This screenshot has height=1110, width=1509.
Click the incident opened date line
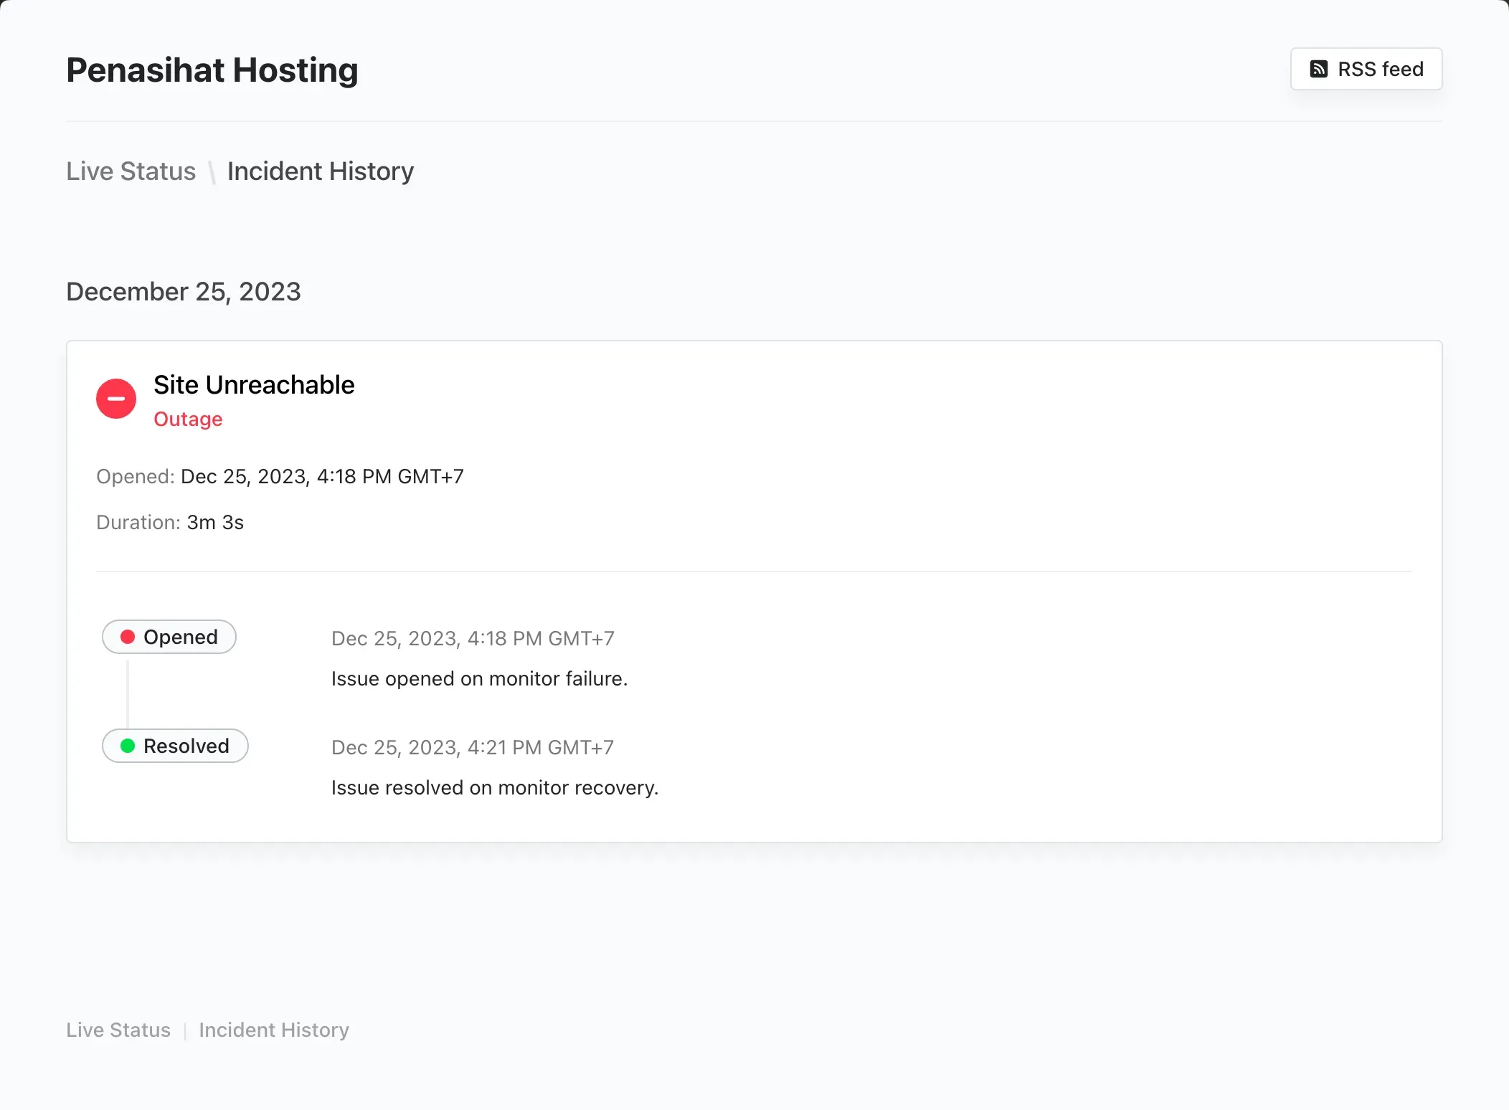tap(280, 476)
